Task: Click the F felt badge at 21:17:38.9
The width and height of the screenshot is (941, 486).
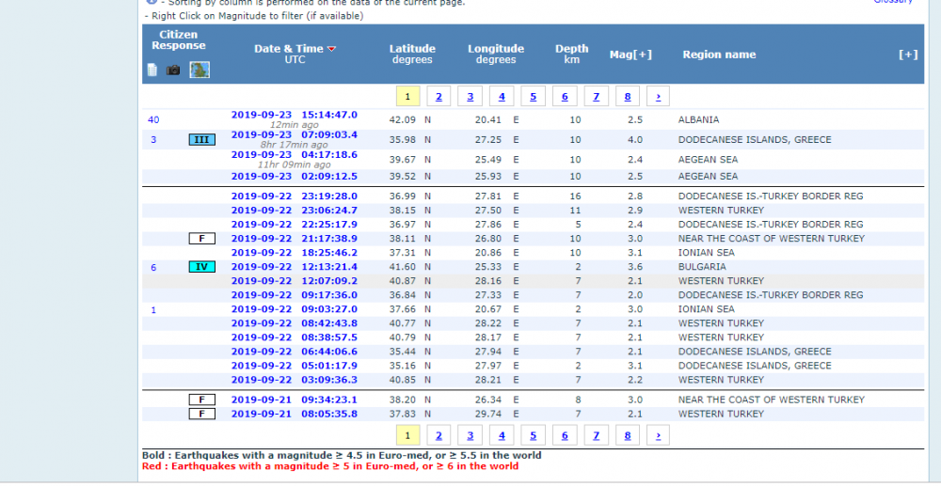Action: (201, 239)
